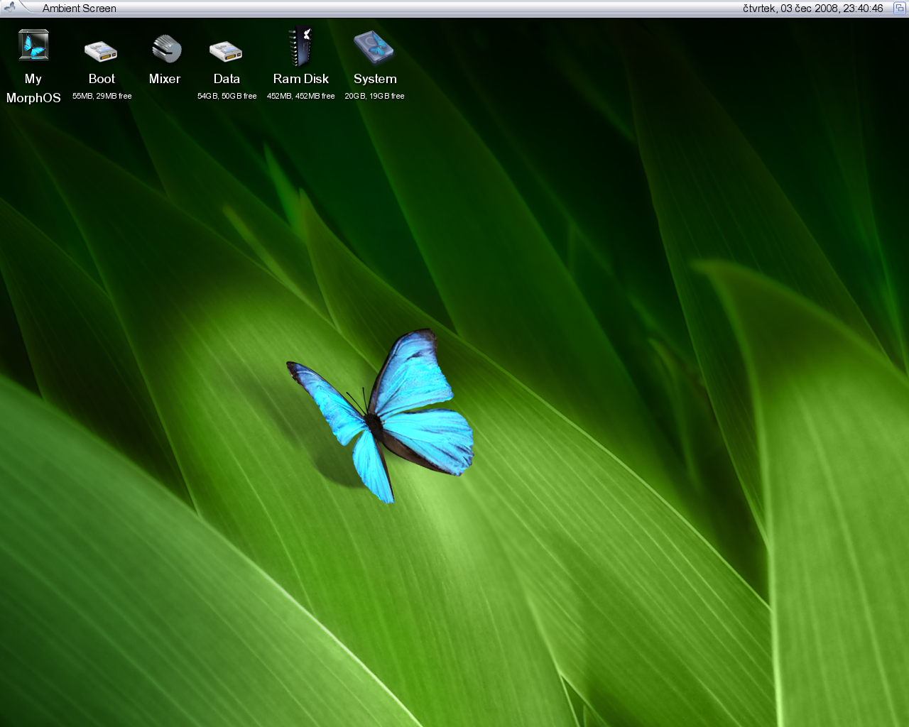
Task: Click the "55MB, 29MB free" text
Action: [x=102, y=96]
